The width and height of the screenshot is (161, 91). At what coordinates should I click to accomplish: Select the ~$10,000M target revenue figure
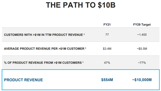click(x=142, y=80)
